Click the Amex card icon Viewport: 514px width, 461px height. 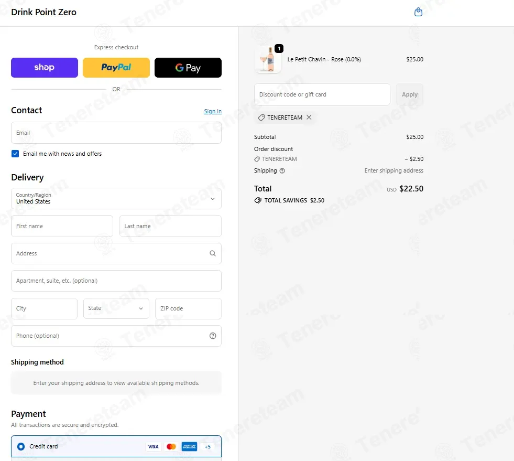click(190, 446)
